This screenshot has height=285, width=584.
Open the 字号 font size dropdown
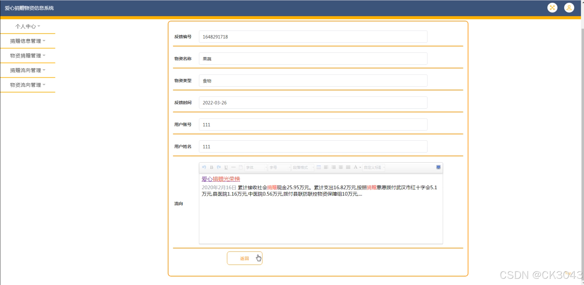[279, 167]
